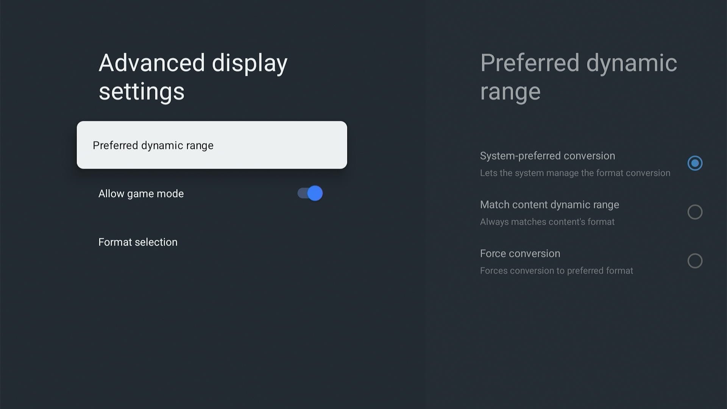Click Always matches content's format text
727x409 pixels.
pos(547,222)
